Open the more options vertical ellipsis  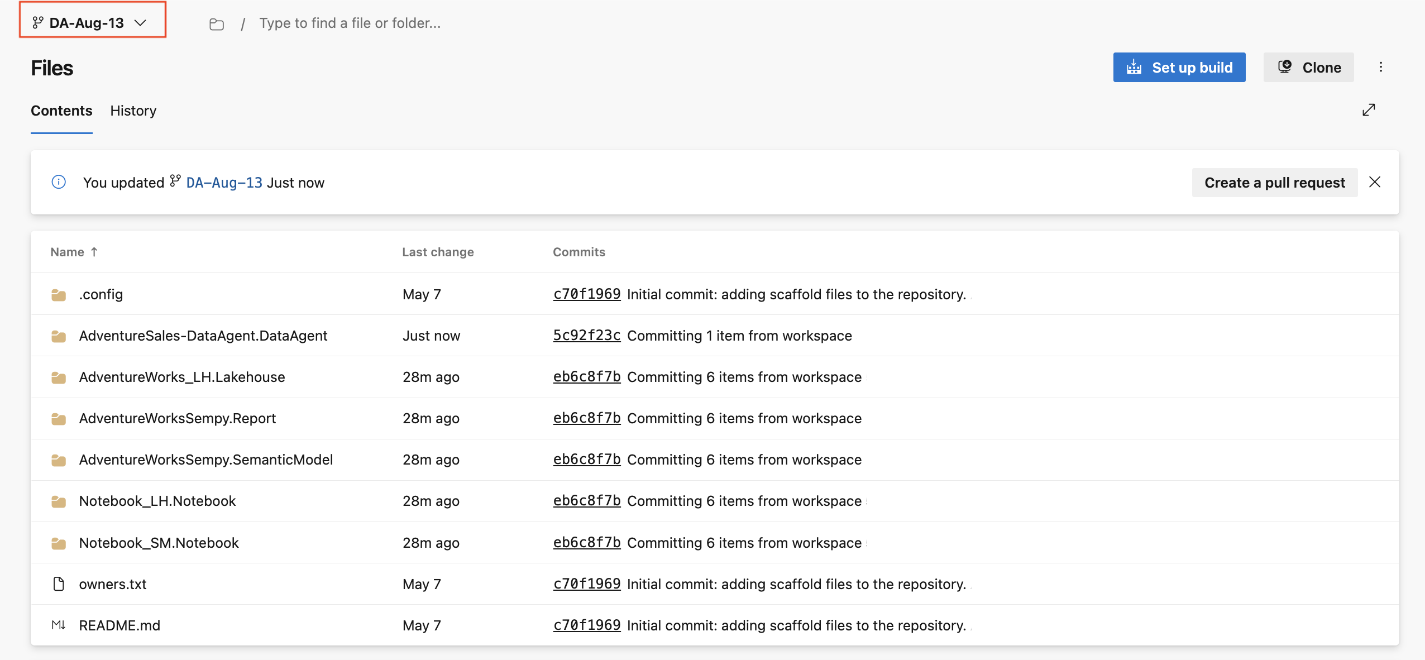[x=1381, y=67]
